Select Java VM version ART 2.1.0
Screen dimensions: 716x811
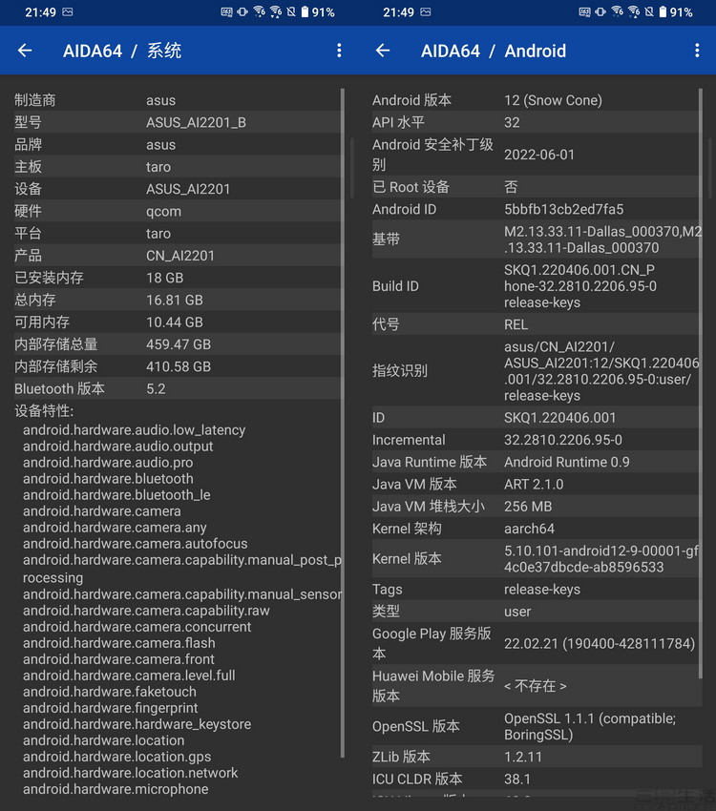click(534, 484)
